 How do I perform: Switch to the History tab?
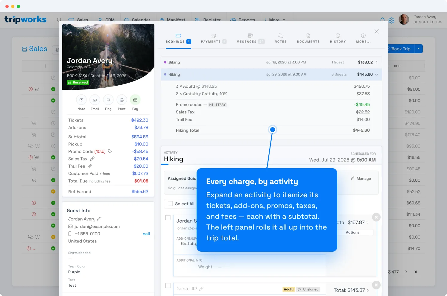(338, 39)
